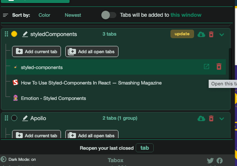Remove the styled-components tab entry

point(219,66)
